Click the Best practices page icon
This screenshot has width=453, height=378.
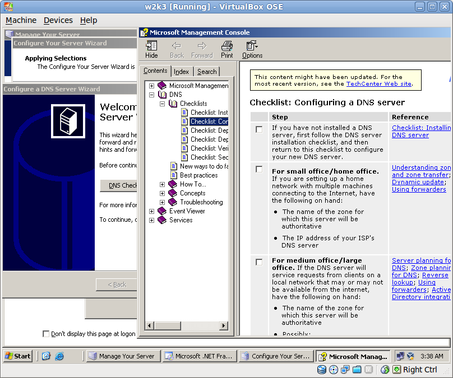pyautogui.click(x=174, y=175)
